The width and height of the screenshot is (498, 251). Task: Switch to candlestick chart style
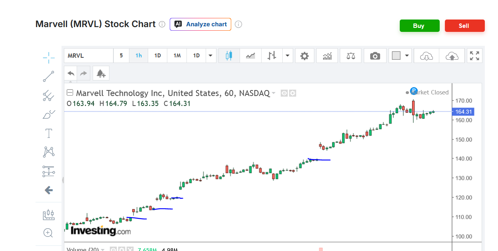(x=229, y=56)
